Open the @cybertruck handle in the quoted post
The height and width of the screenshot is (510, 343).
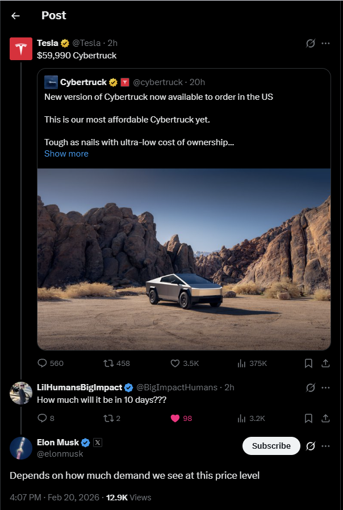(158, 82)
